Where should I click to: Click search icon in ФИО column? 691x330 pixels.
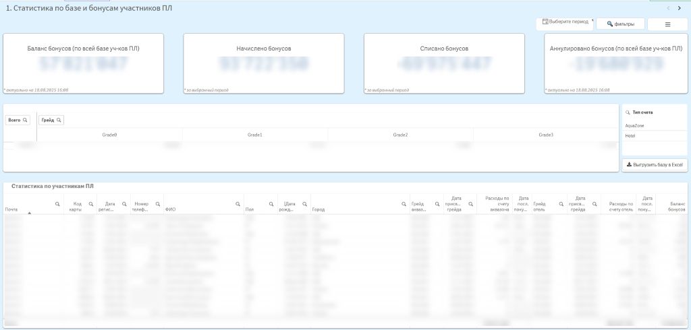point(238,204)
